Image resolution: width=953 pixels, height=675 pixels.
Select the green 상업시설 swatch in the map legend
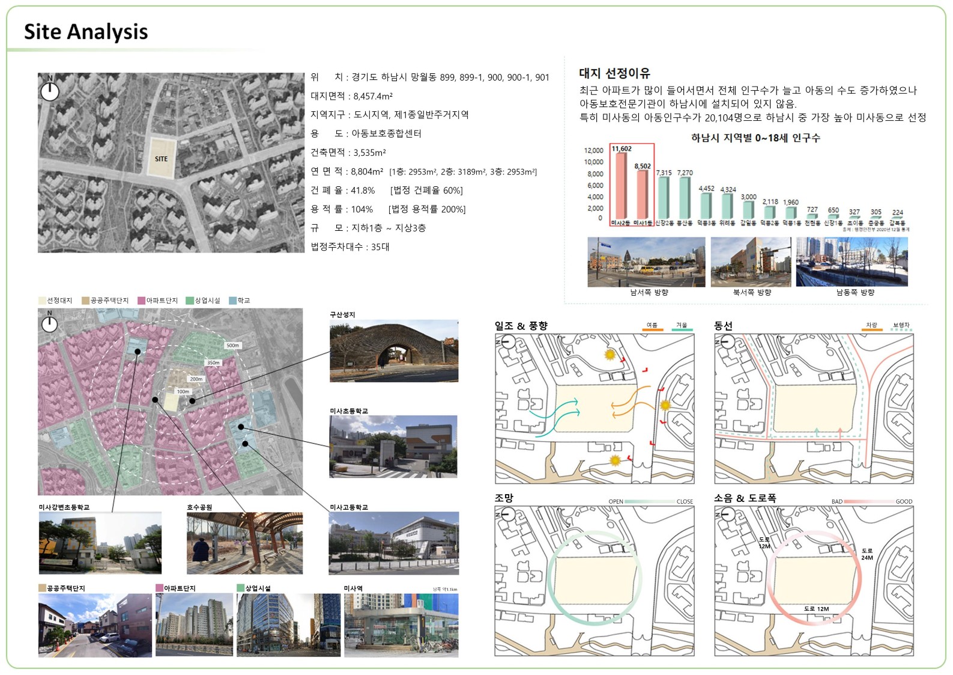point(190,301)
